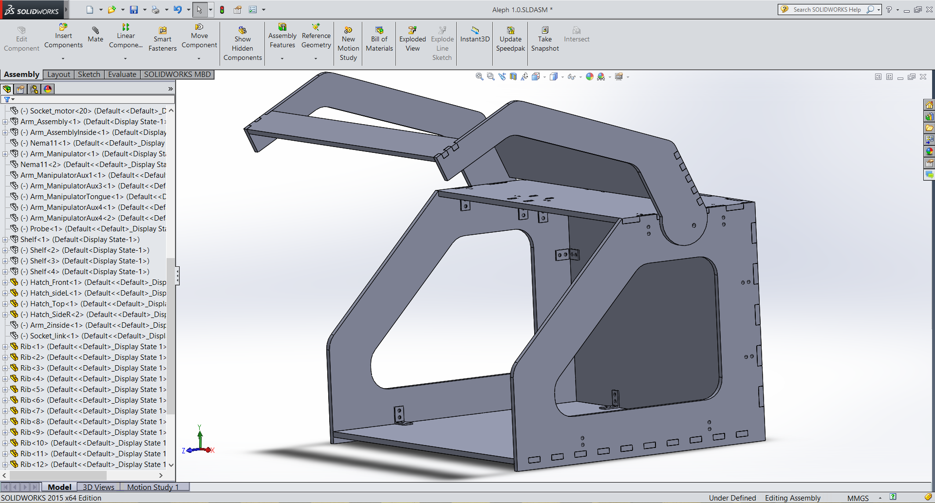
Task: Open the Hide/Show Items dropdown arrow
Action: tap(580, 77)
